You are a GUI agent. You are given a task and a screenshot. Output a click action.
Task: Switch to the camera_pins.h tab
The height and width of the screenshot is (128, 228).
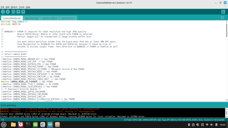click(68, 18)
